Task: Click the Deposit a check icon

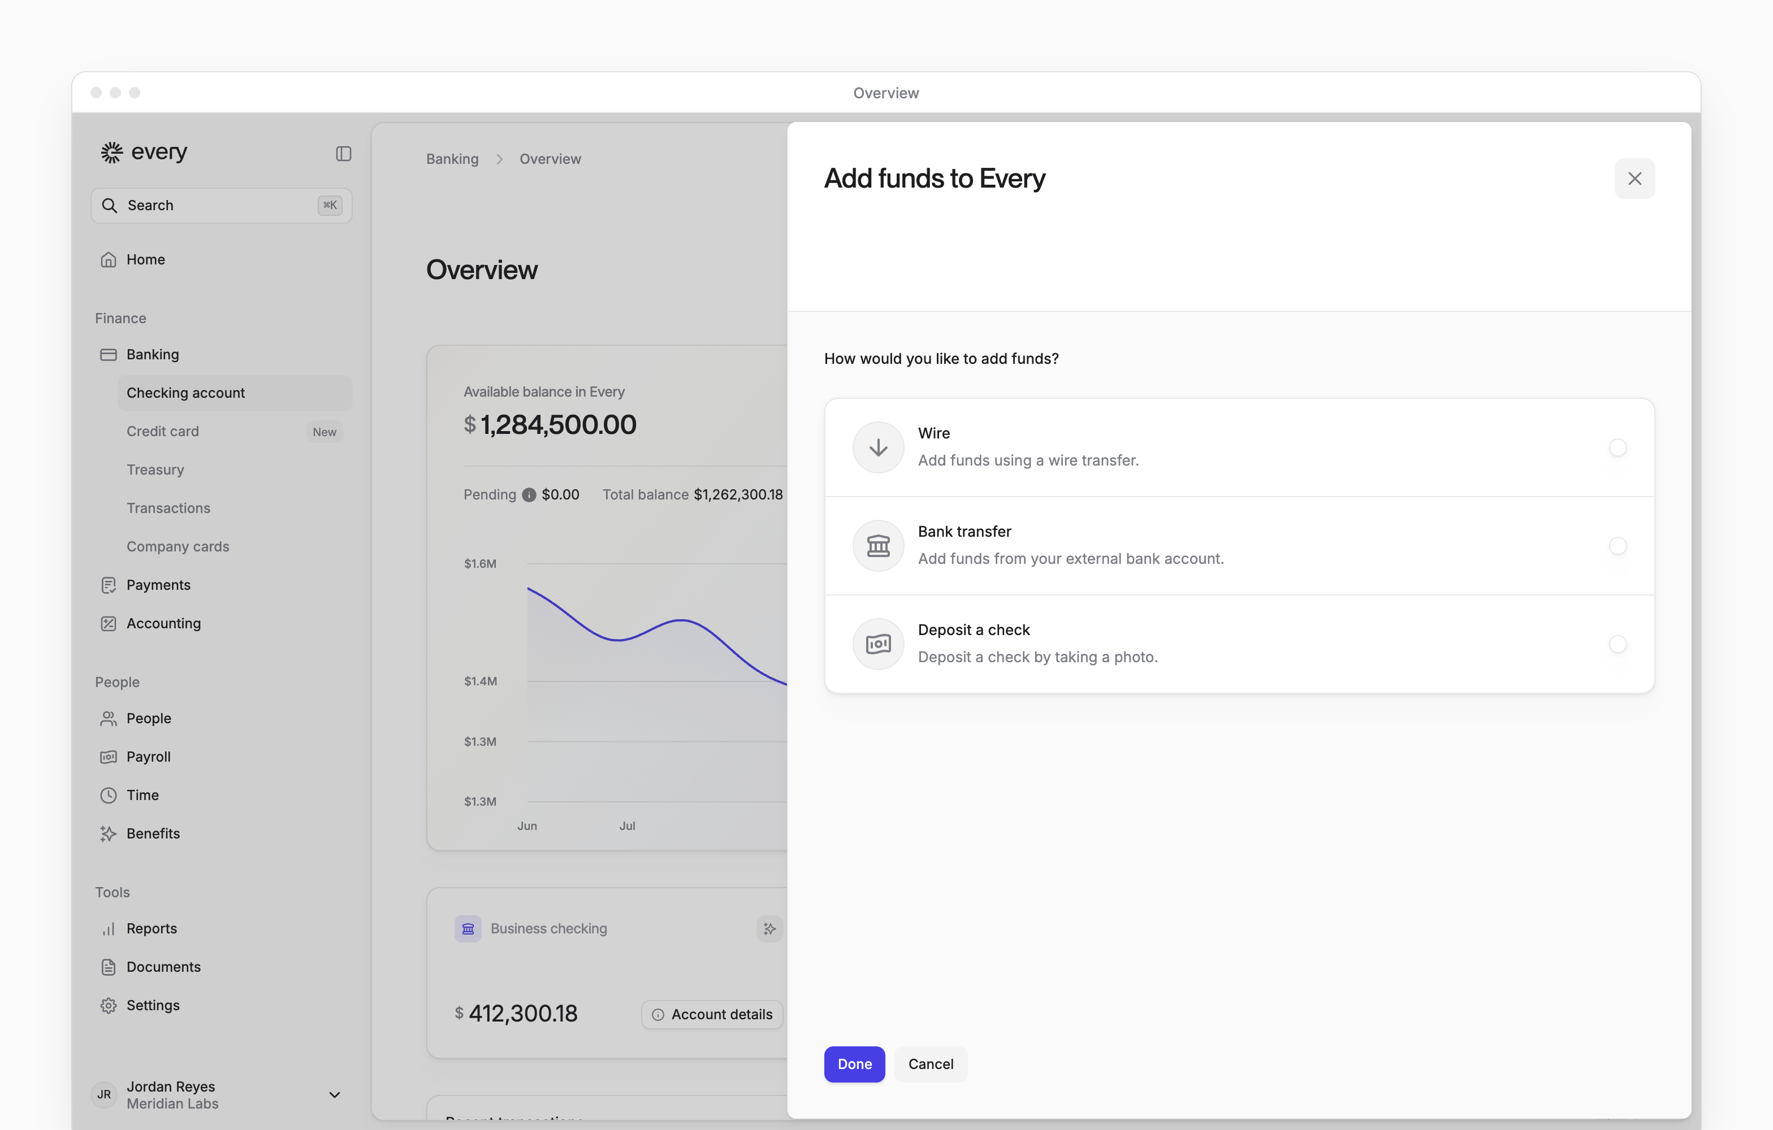Action: [877, 645]
